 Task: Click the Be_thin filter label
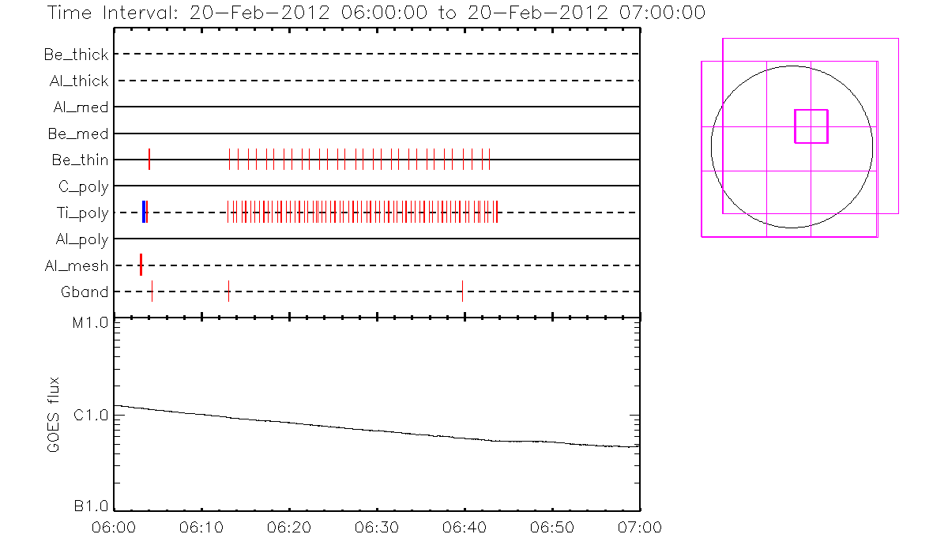[80, 160]
